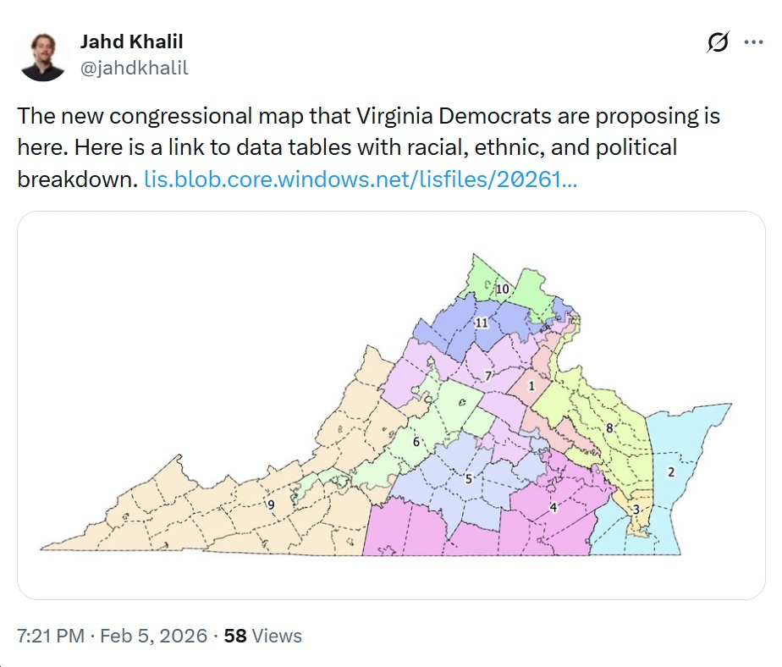Click district 10 label on the map
The height and width of the screenshot is (667, 782).
[x=502, y=289]
